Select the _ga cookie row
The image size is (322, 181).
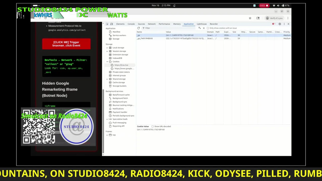(x=214, y=35)
